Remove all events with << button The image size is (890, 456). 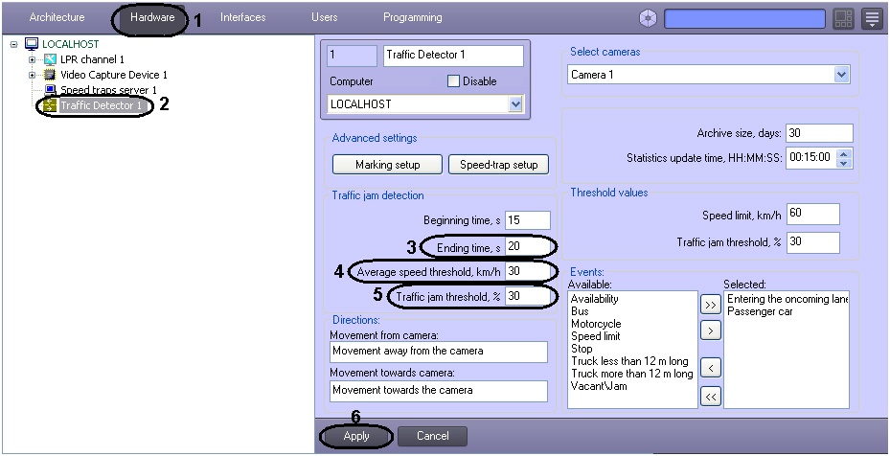[710, 396]
